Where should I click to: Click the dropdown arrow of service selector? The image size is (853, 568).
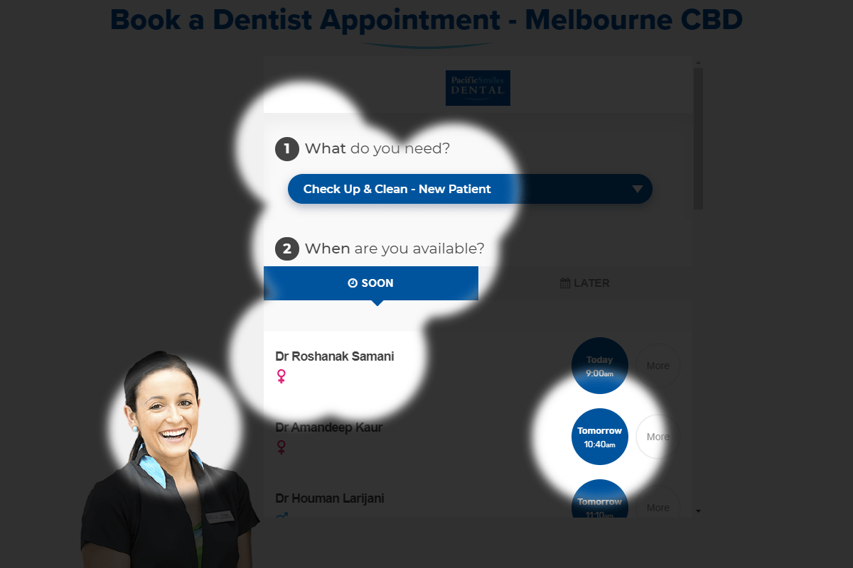pyautogui.click(x=638, y=189)
